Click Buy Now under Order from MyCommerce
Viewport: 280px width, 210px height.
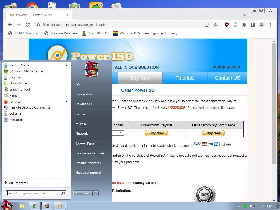point(213,133)
